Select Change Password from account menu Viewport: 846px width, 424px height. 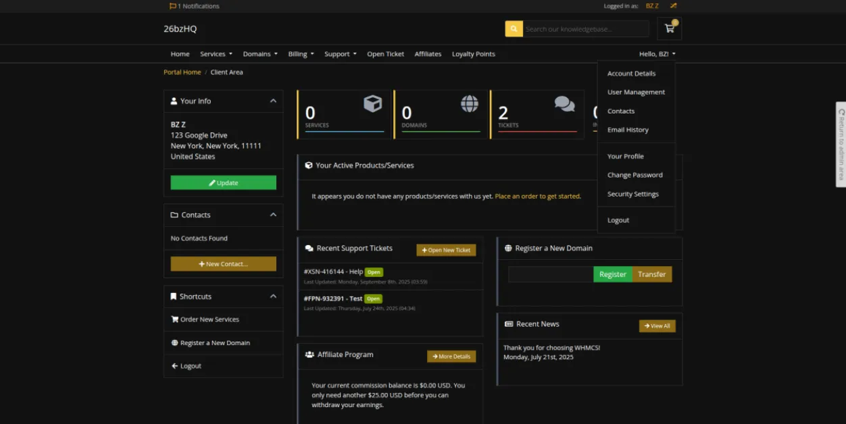pyautogui.click(x=634, y=175)
